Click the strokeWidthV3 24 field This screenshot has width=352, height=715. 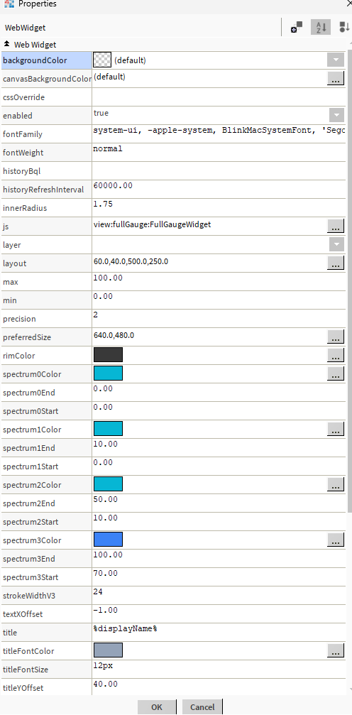(219, 596)
